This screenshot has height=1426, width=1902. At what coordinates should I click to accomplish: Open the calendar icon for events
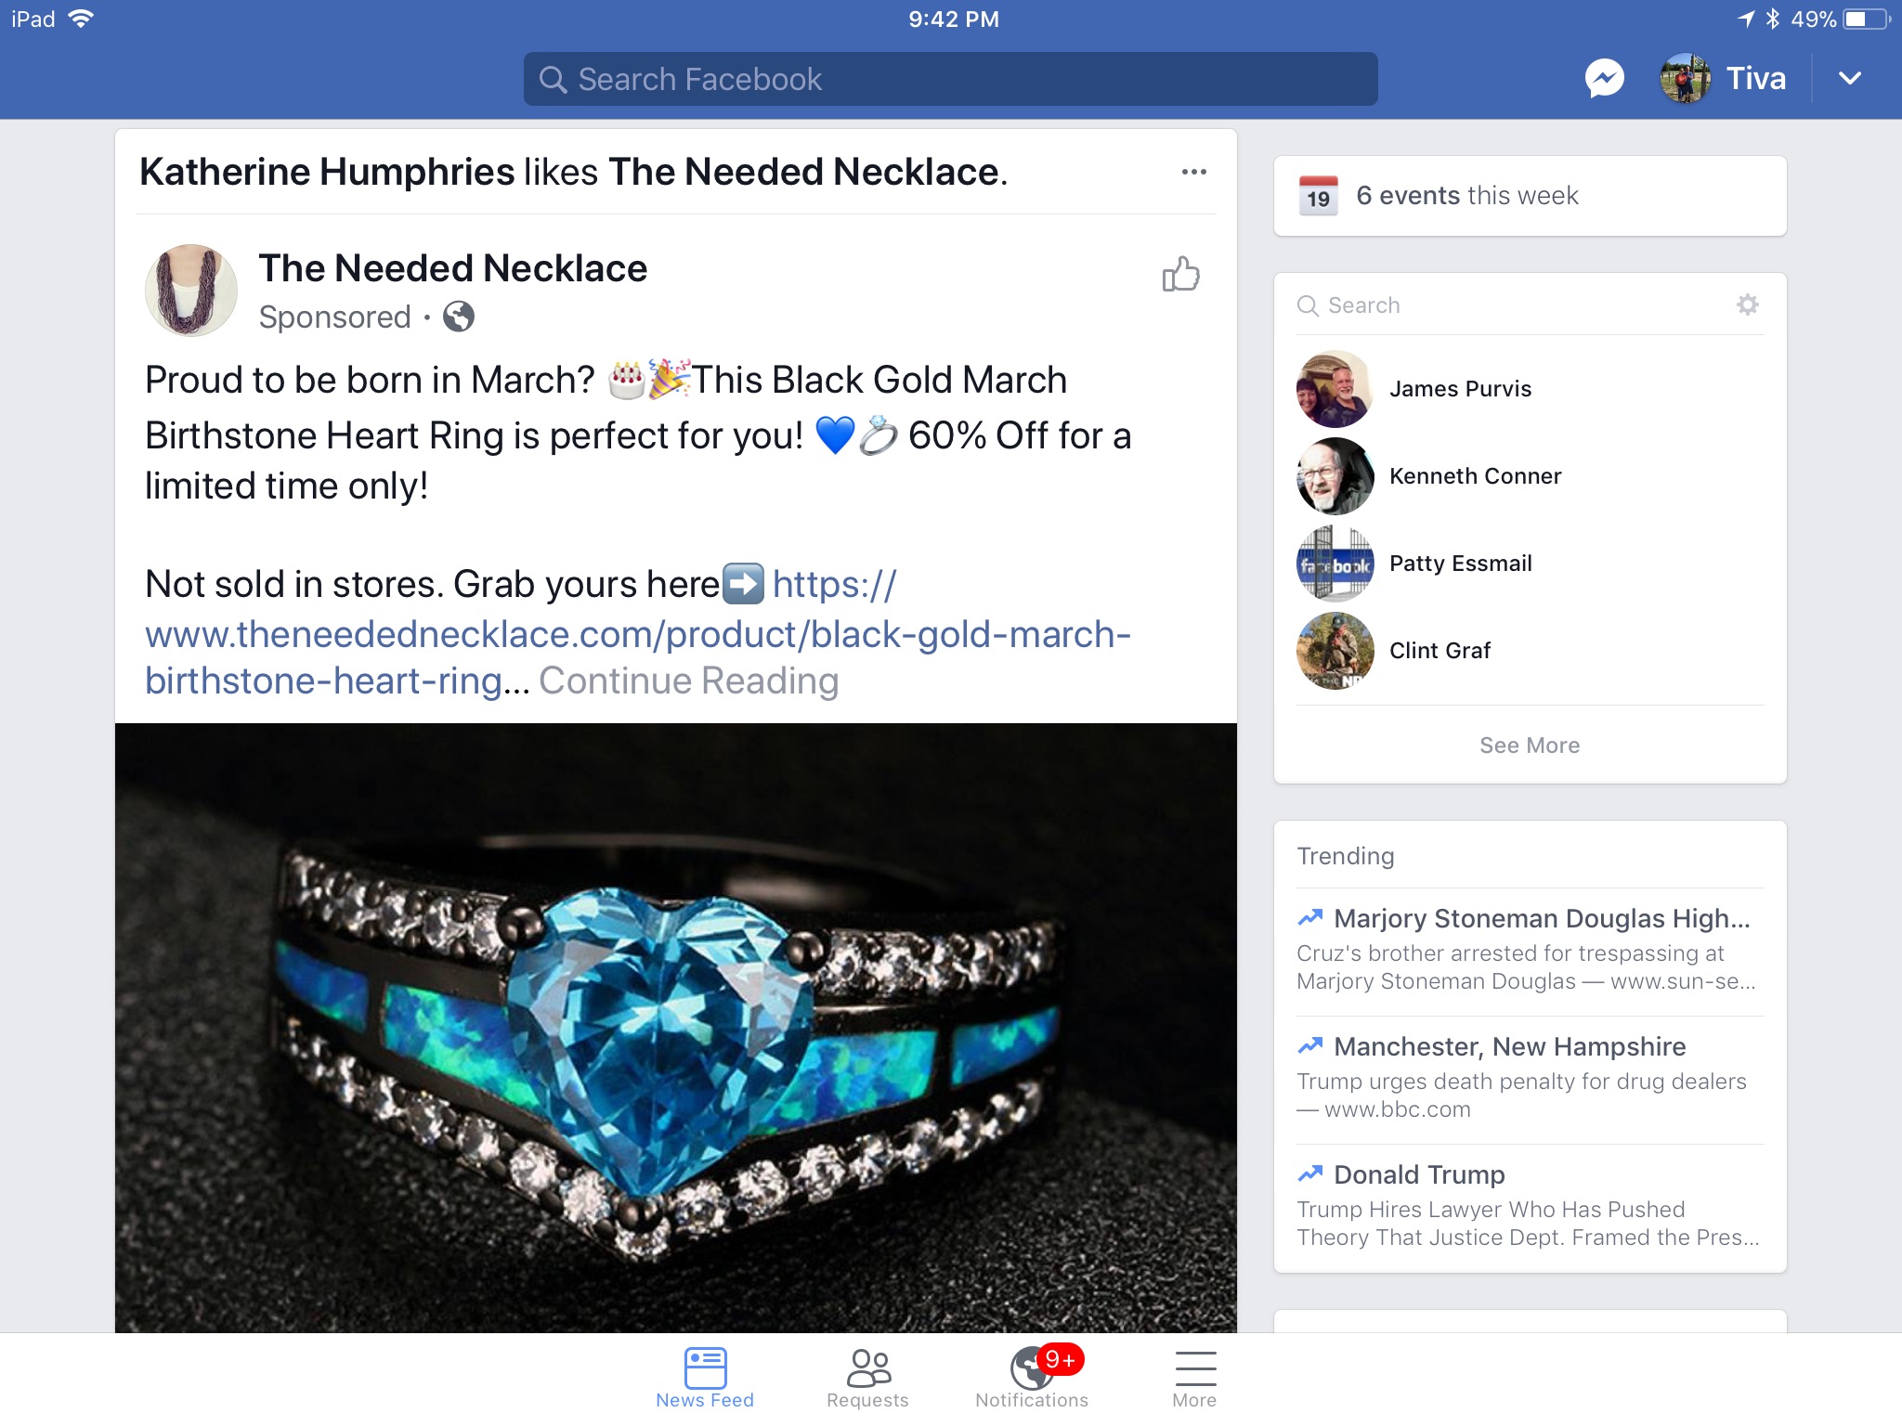pos(1318,195)
